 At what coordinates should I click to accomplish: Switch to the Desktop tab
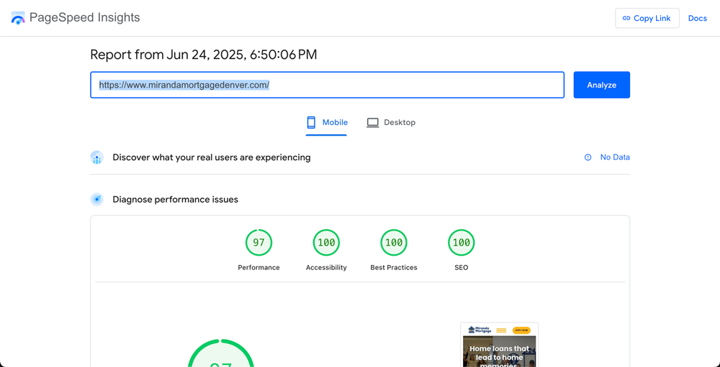tap(391, 123)
